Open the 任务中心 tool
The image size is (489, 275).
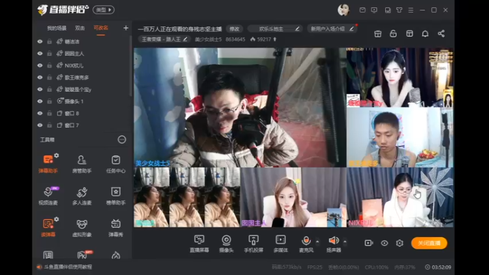point(116,163)
